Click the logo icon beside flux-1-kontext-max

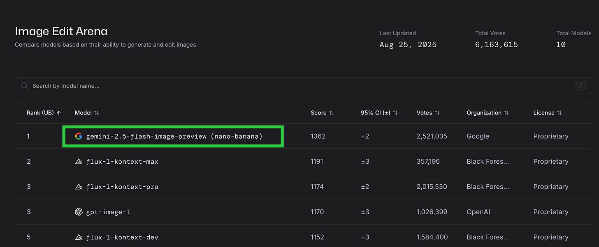pyautogui.click(x=79, y=162)
